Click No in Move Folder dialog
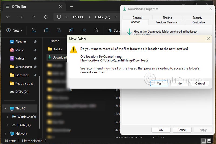 click(x=180, y=83)
